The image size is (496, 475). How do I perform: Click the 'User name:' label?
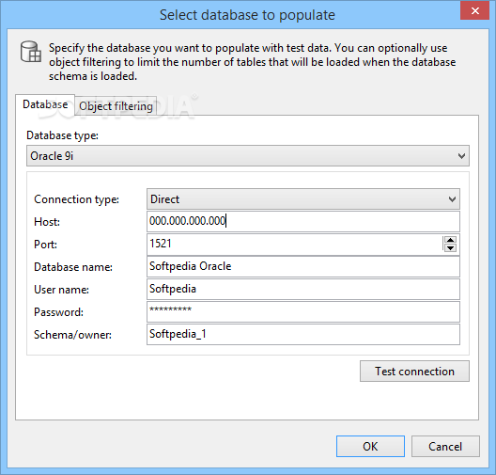(61, 290)
